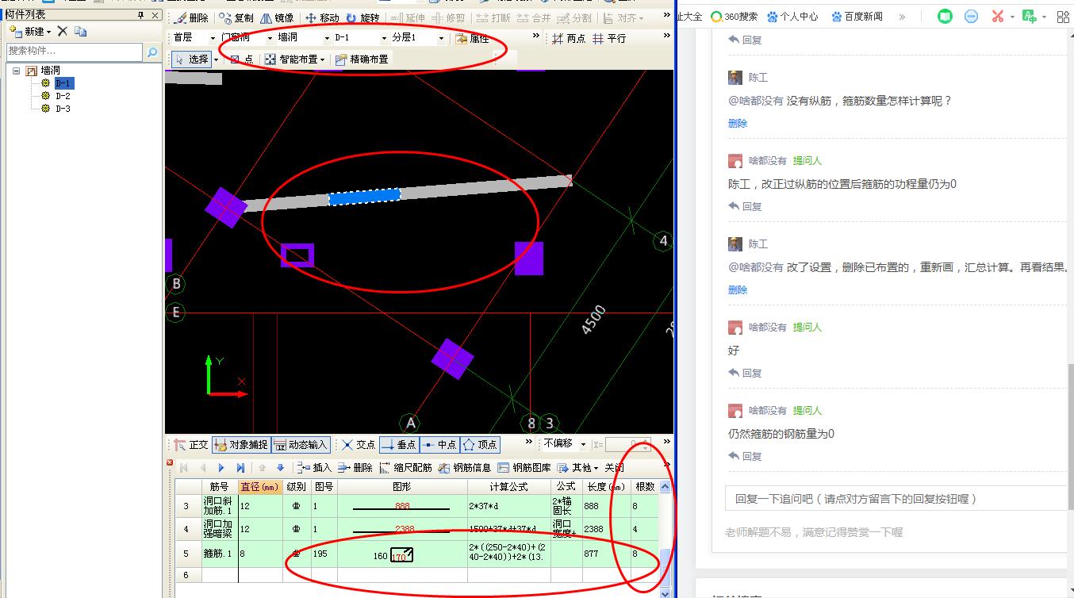Pin the 构件列表 panel

click(x=141, y=15)
